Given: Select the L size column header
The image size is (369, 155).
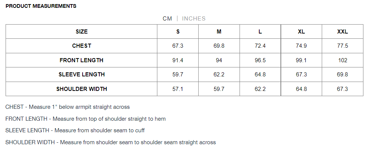Looking at the screenshot, I should coord(260,32).
